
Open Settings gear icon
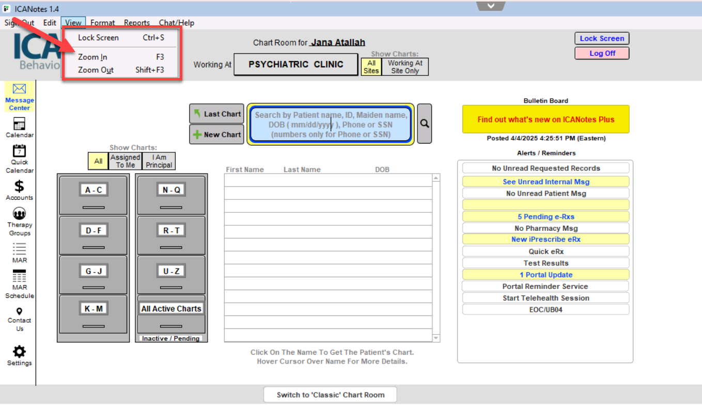pyautogui.click(x=19, y=352)
